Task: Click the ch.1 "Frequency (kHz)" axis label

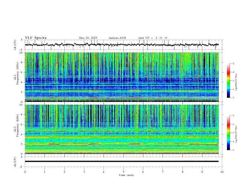Action: pos(18,73)
